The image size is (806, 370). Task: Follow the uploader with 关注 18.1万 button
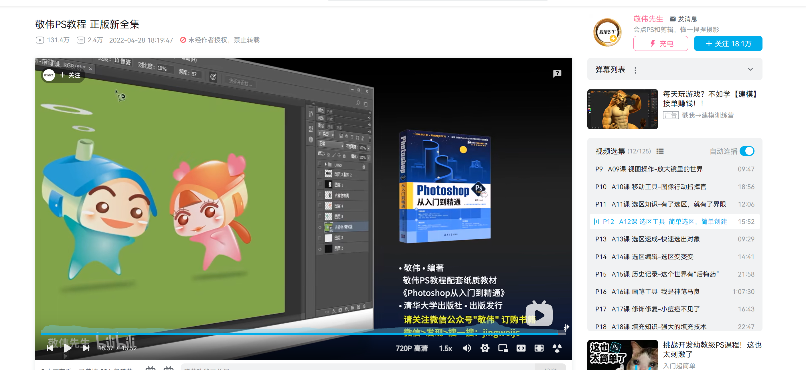[728, 43]
